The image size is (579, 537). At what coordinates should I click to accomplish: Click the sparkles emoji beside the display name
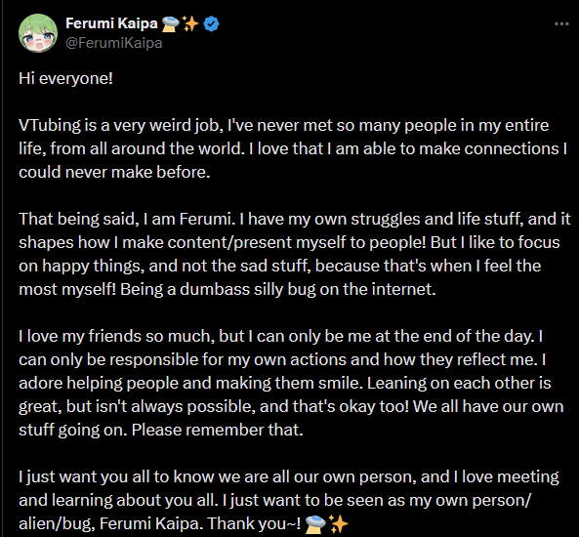tap(190, 24)
